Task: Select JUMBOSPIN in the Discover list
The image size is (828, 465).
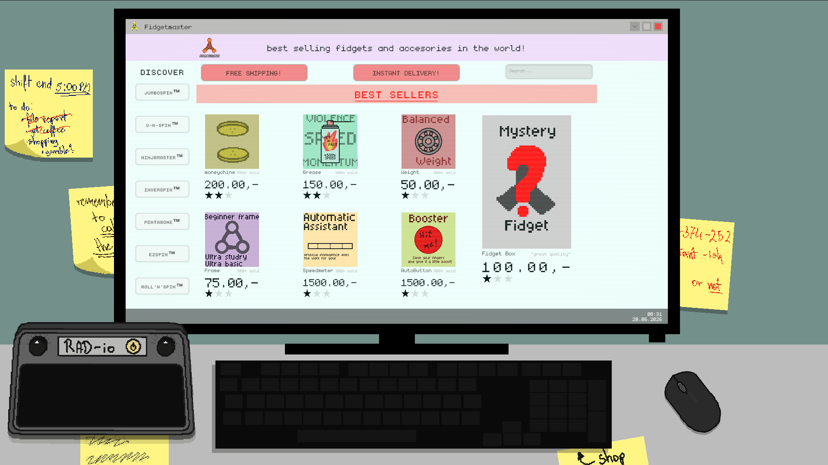Action: pos(162,92)
